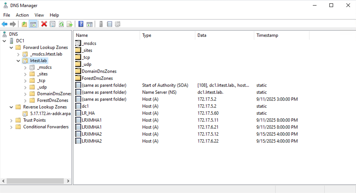
Task: Click the Up One Level folder icon
Action: tap(24, 24)
